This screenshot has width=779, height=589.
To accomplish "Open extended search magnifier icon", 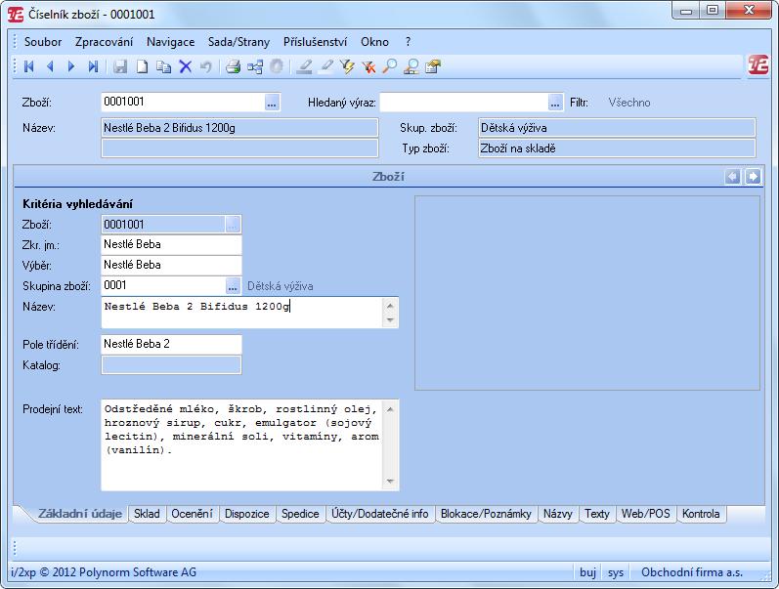I will coord(411,66).
